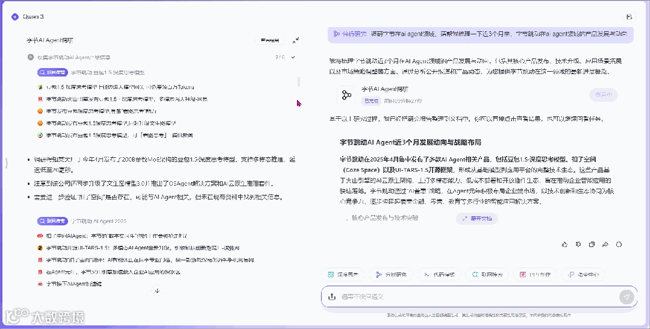Click the 已完成 status badge
The width and height of the screenshot is (650, 329).
pyautogui.click(x=371, y=101)
